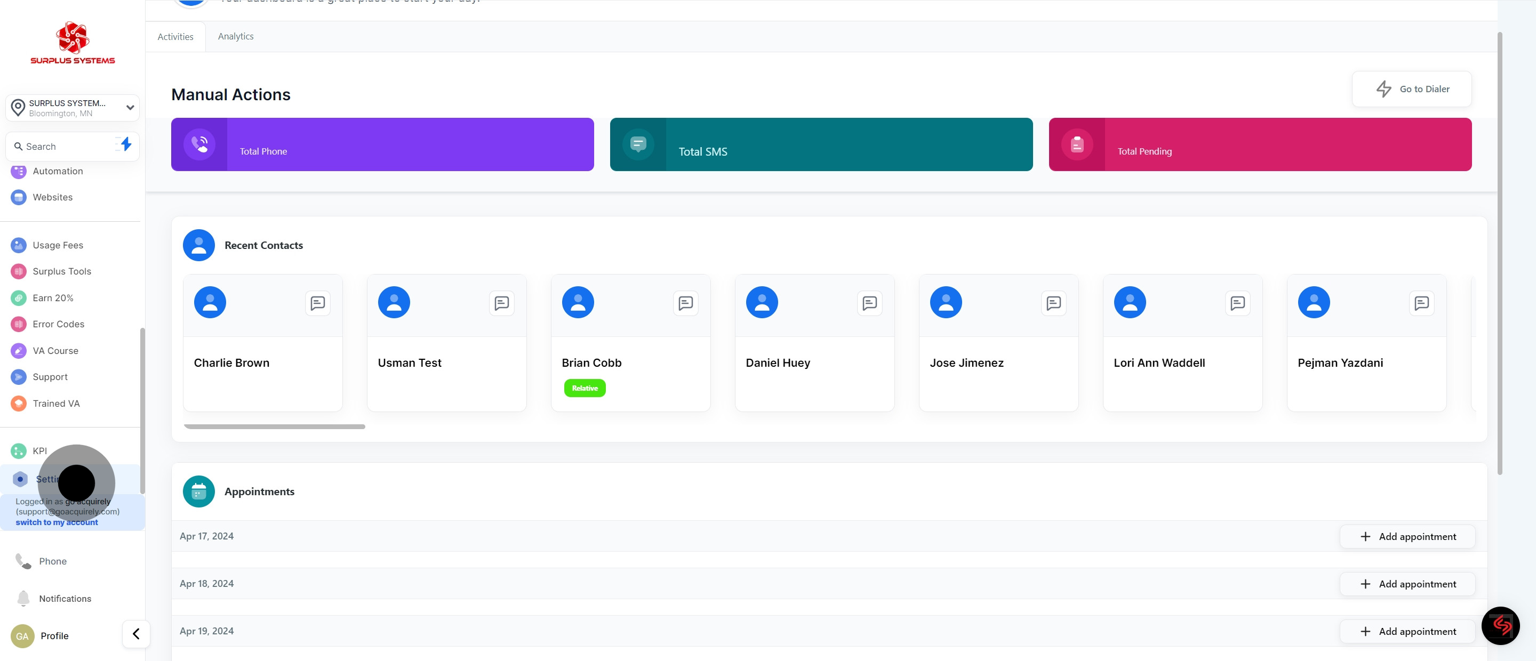Open Phone icon in bottom sidebar

[x=23, y=561]
